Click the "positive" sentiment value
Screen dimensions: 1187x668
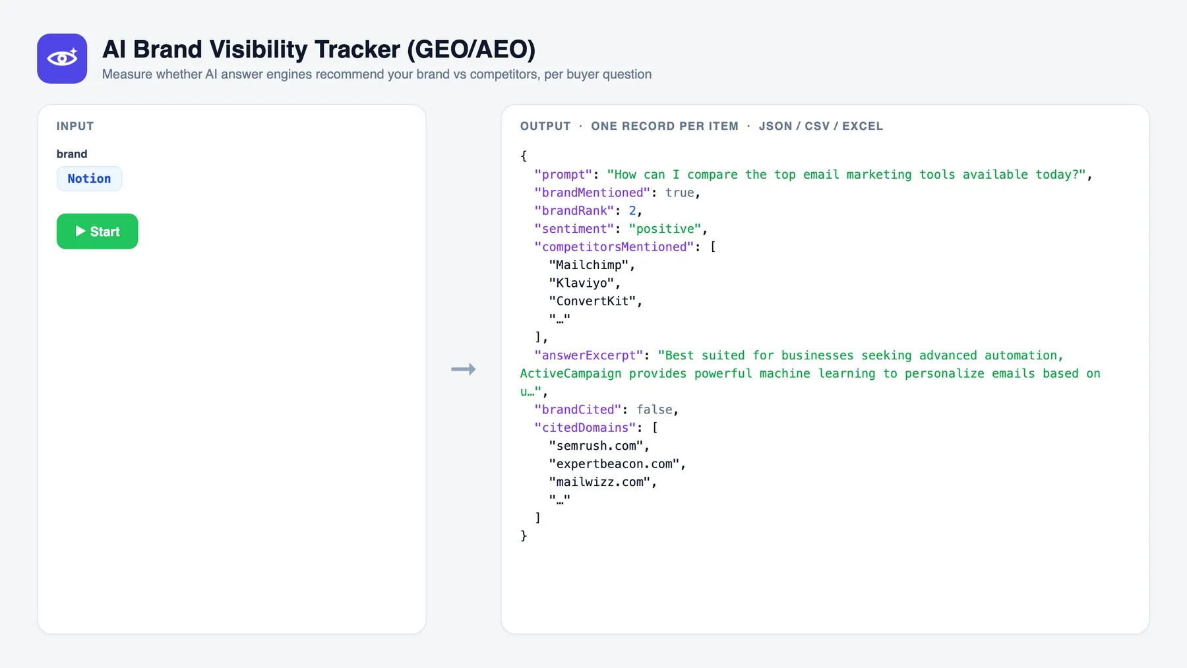pos(665,229)
